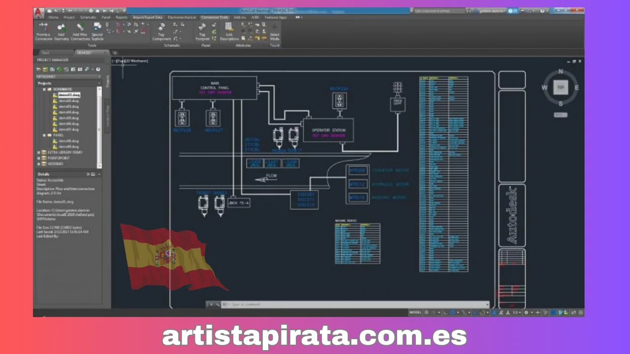
Task: Open the Schematic ribbon tab
Action: point(88,17)
